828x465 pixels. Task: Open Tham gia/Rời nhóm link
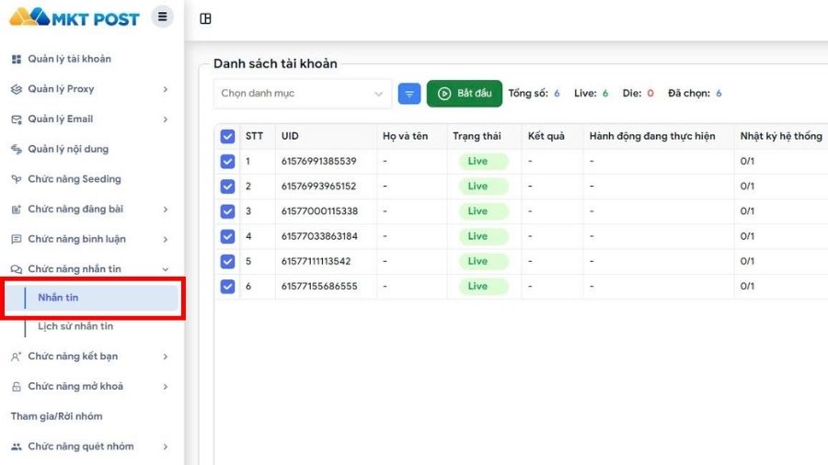point(56,416)
